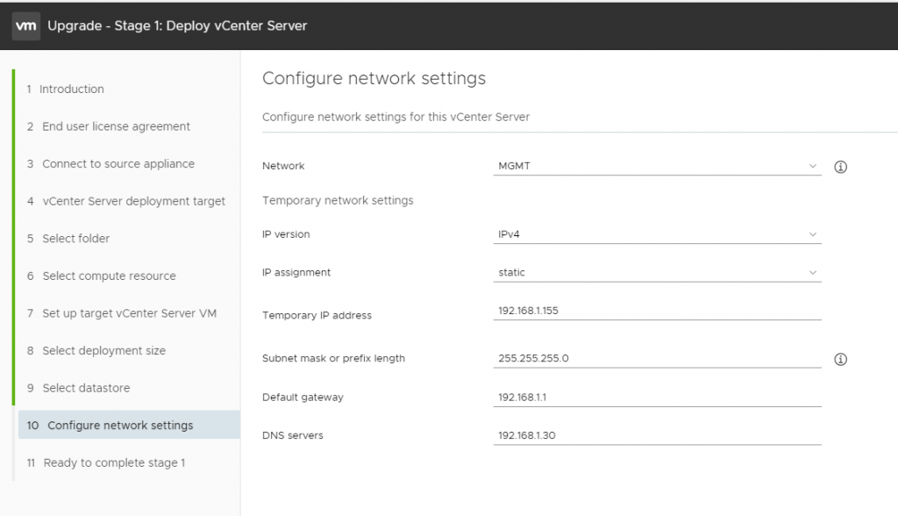
Task: Select step 11 Ready to complete stage 1
Action: pos(106,462)
